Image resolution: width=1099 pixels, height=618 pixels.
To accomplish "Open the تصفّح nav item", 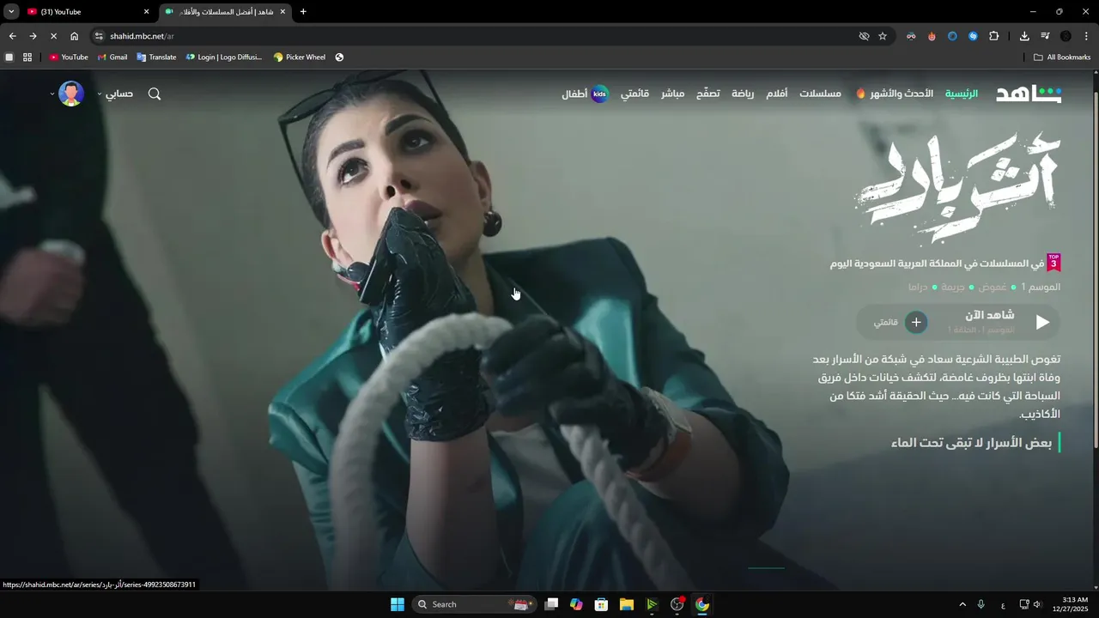I will click(x=708, y=94).
